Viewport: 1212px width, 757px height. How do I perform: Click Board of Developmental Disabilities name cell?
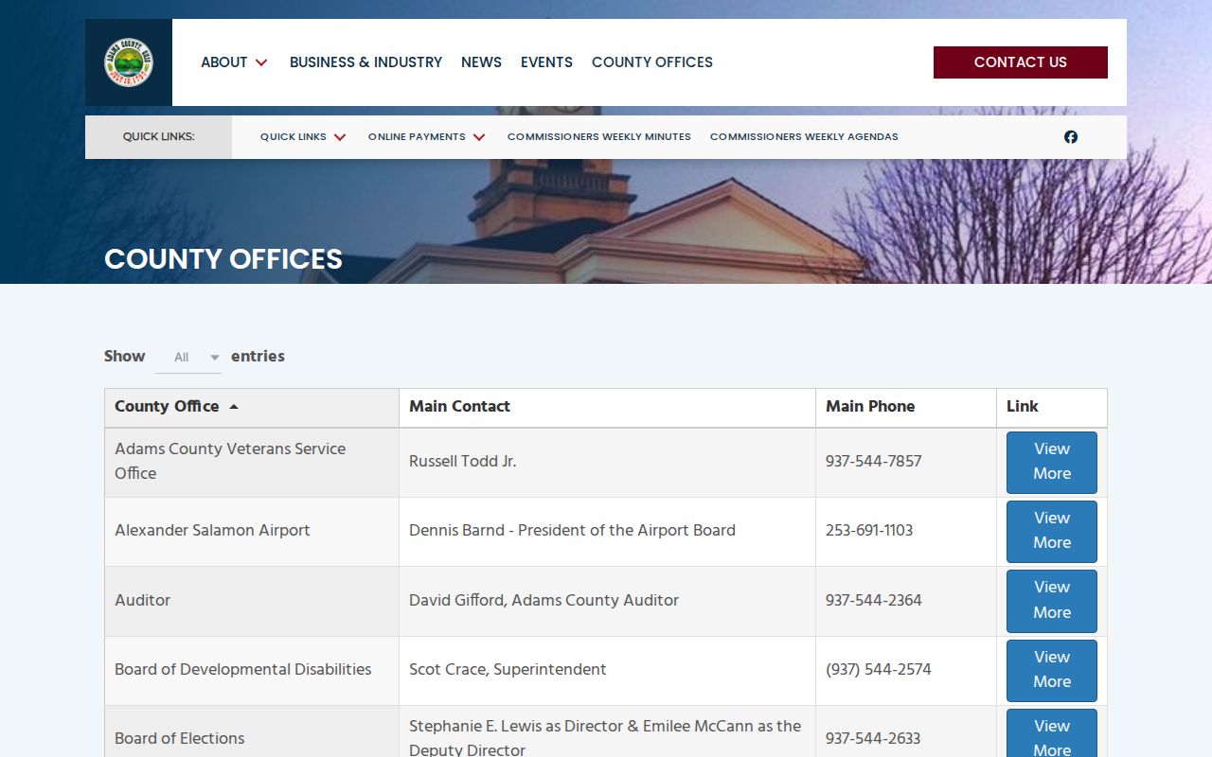coord(252,670)
